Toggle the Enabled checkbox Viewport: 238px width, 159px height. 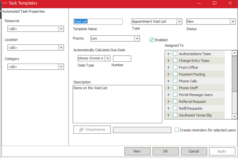pos(152,40)
